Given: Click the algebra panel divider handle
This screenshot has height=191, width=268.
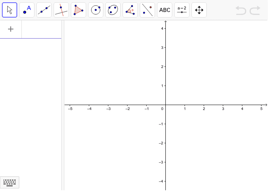Looking at the screenshot, I should coord(63,105).
